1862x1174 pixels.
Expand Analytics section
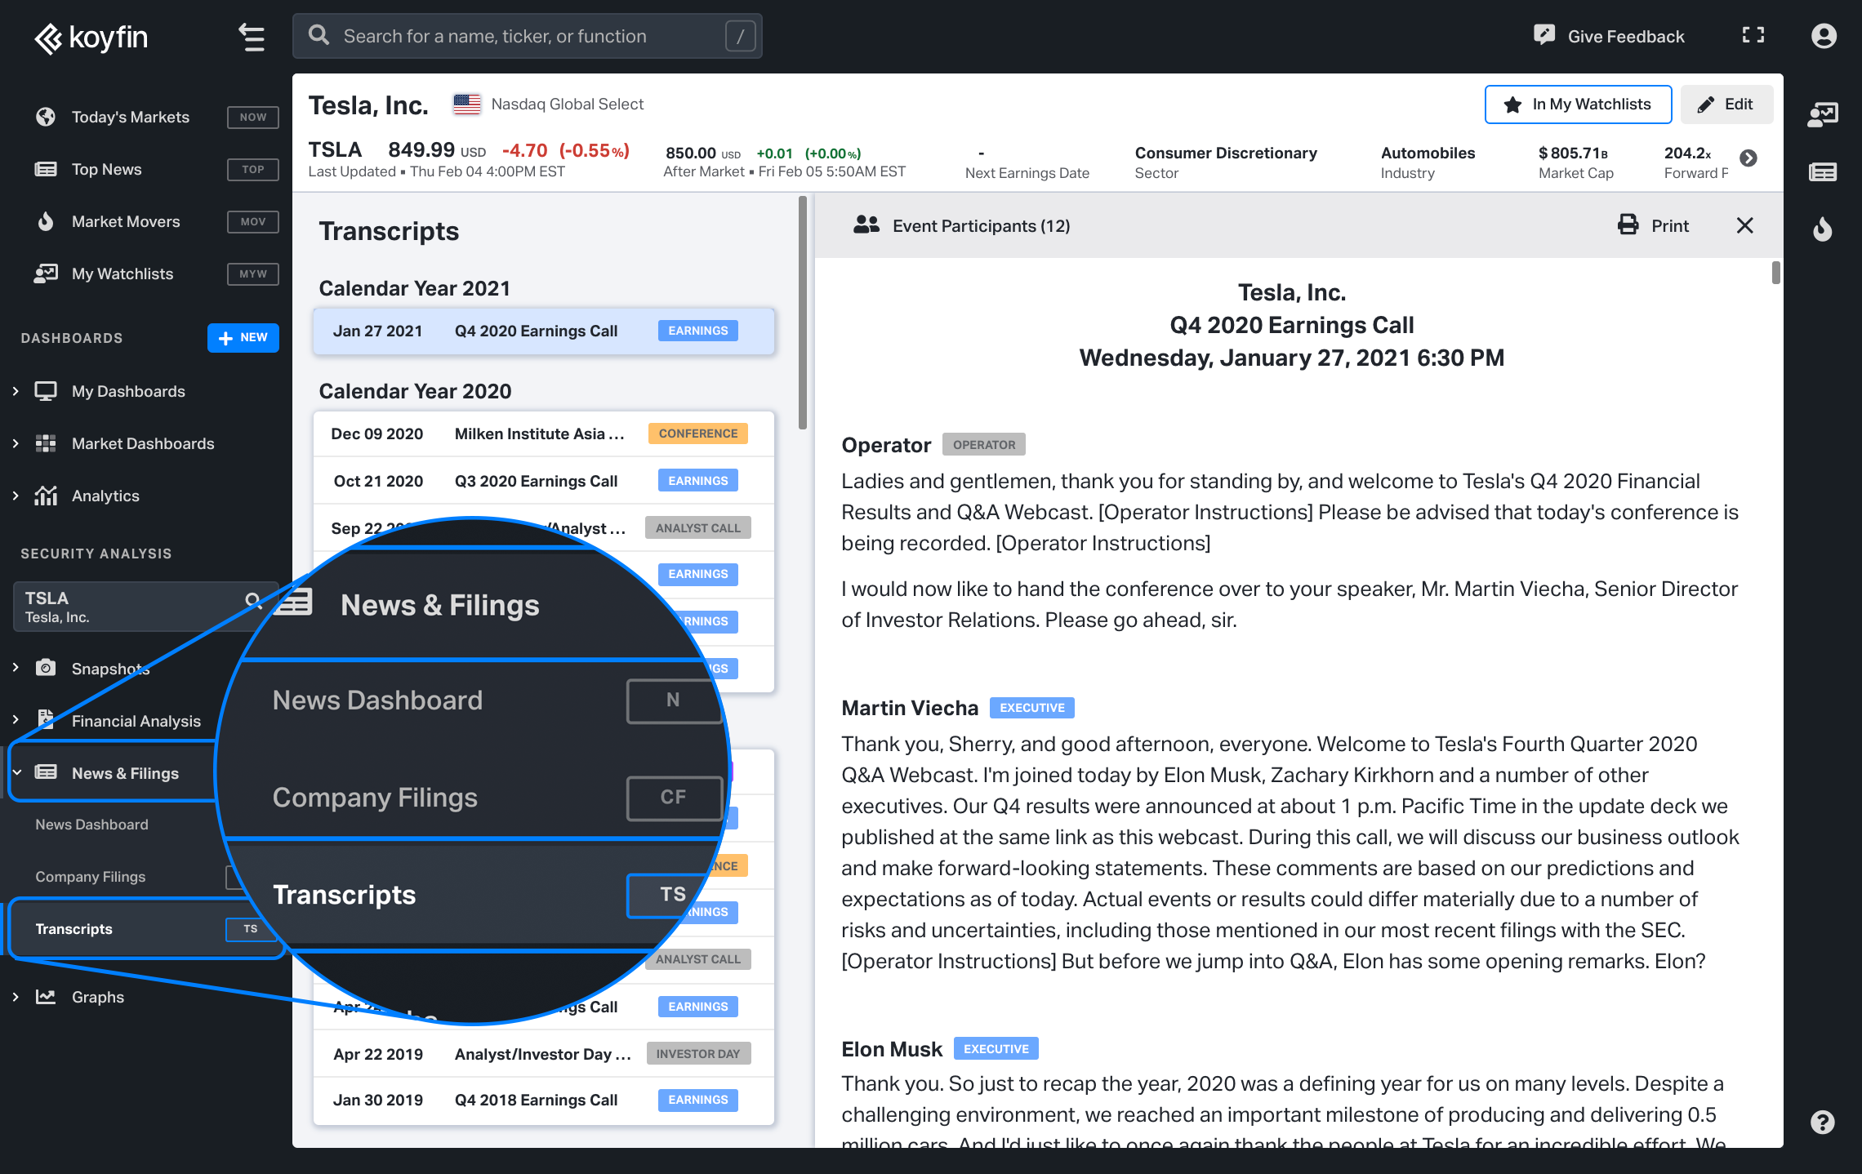click(x=16, y=496)
